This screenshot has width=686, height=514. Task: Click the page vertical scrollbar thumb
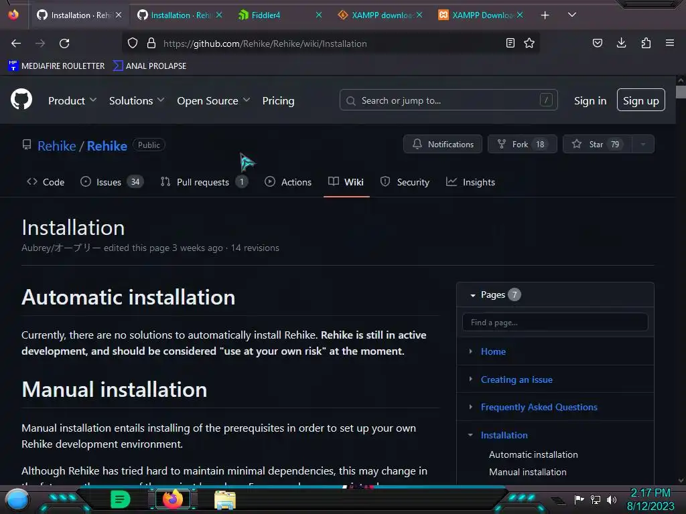pyautogui.click(x=681, y=92)
